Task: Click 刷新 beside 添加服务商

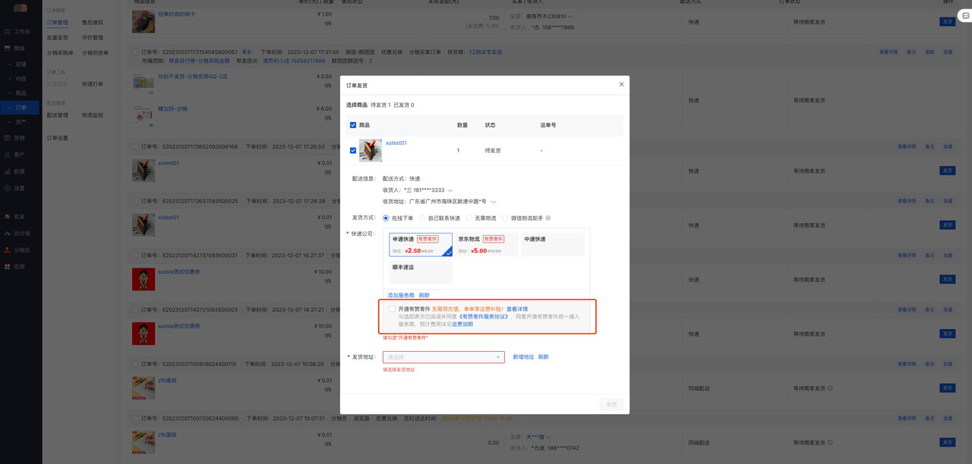Action: (x=424, y=296)
